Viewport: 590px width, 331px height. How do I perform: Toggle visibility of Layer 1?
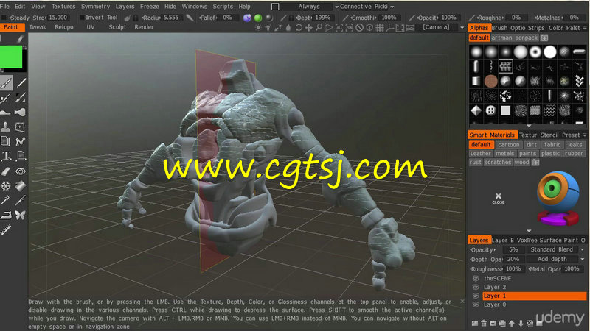pyautogui.click(x=476, y=296)
